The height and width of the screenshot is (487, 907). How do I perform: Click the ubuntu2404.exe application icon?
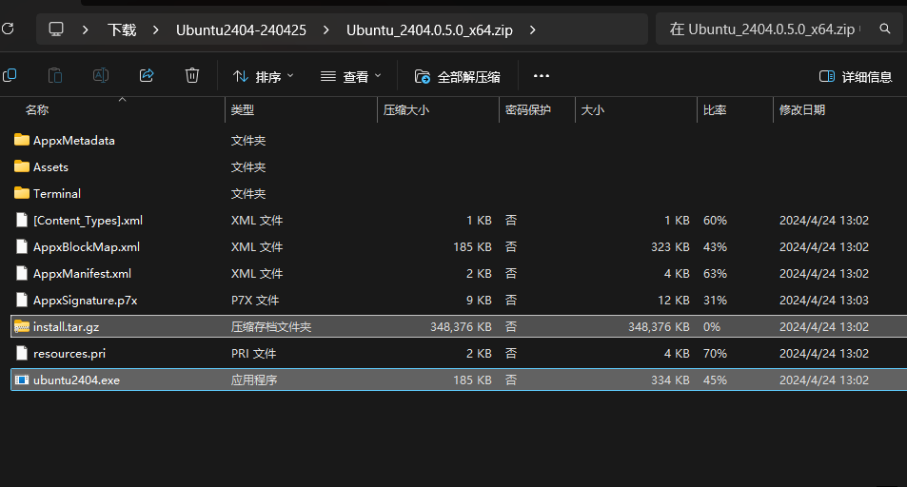tap(22, 380)
